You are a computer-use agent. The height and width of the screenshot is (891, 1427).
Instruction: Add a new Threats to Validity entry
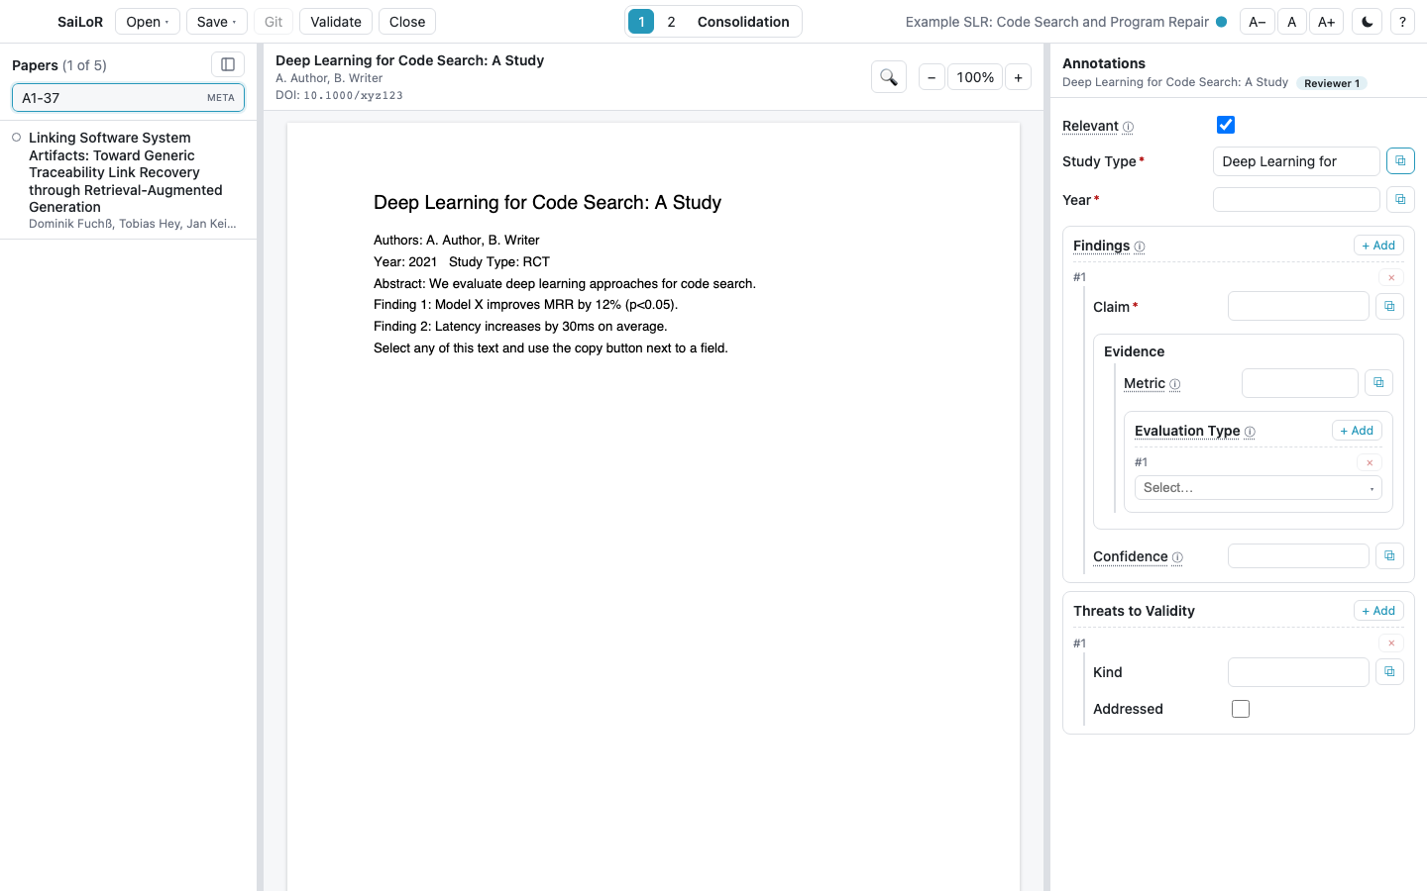(x=1378, y=611)
